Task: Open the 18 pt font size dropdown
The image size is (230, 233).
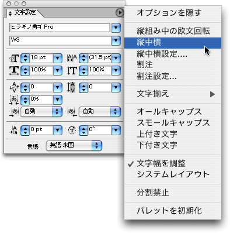Action: click(58, 58)
